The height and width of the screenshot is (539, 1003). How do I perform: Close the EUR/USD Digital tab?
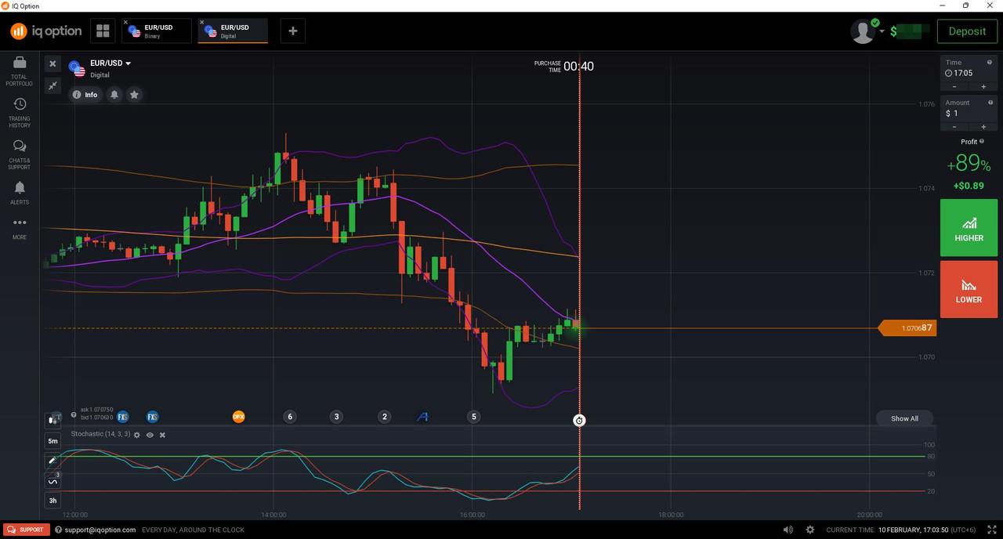pyautogui.click(x=201, y=23)
